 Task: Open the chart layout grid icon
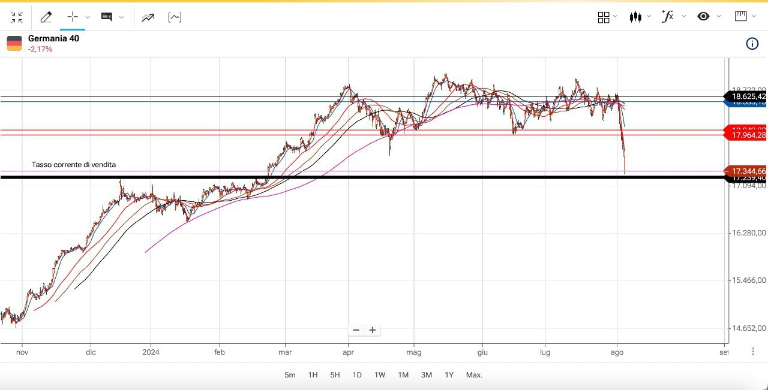click(604, 17)
